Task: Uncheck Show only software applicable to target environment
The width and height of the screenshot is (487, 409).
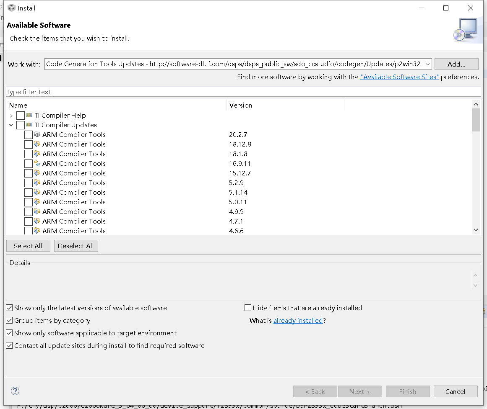Action: point(9,333)
